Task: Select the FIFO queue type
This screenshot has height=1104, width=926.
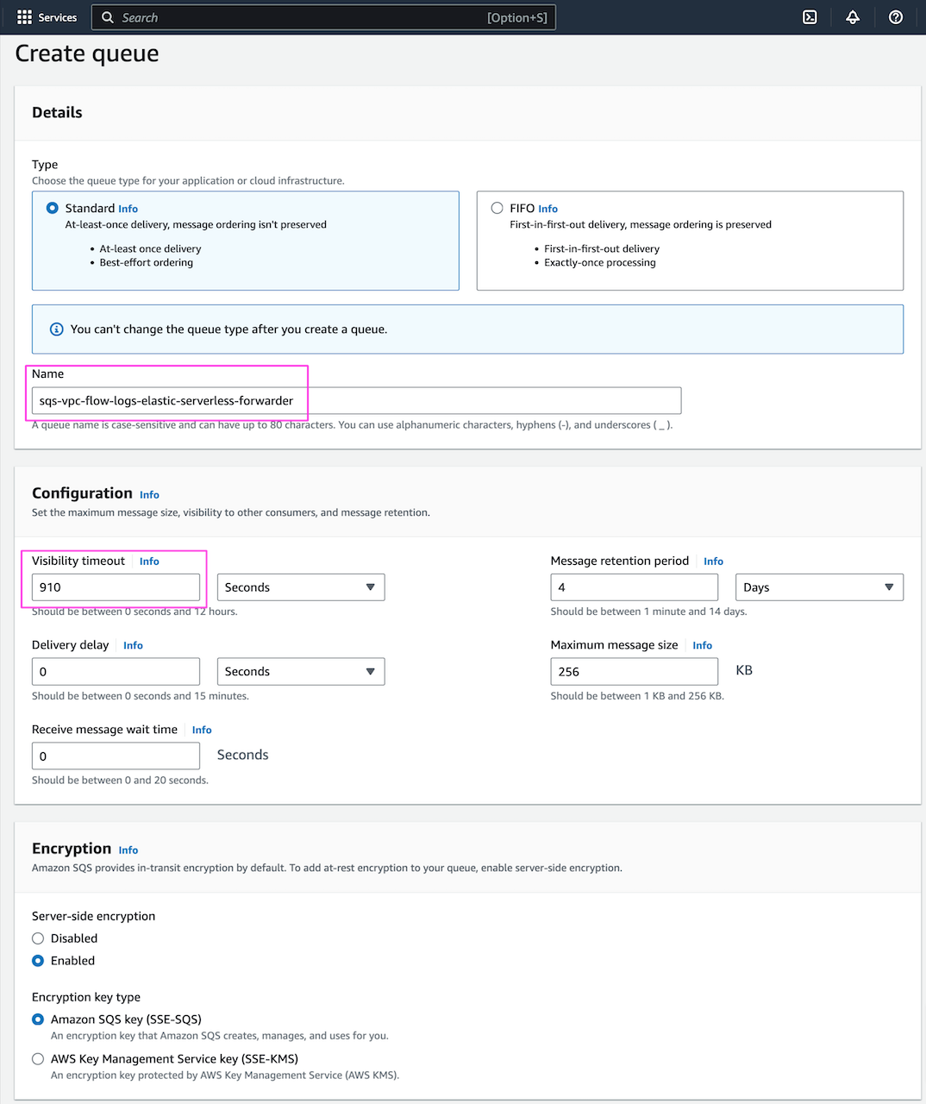Action: tap(497, 207)
